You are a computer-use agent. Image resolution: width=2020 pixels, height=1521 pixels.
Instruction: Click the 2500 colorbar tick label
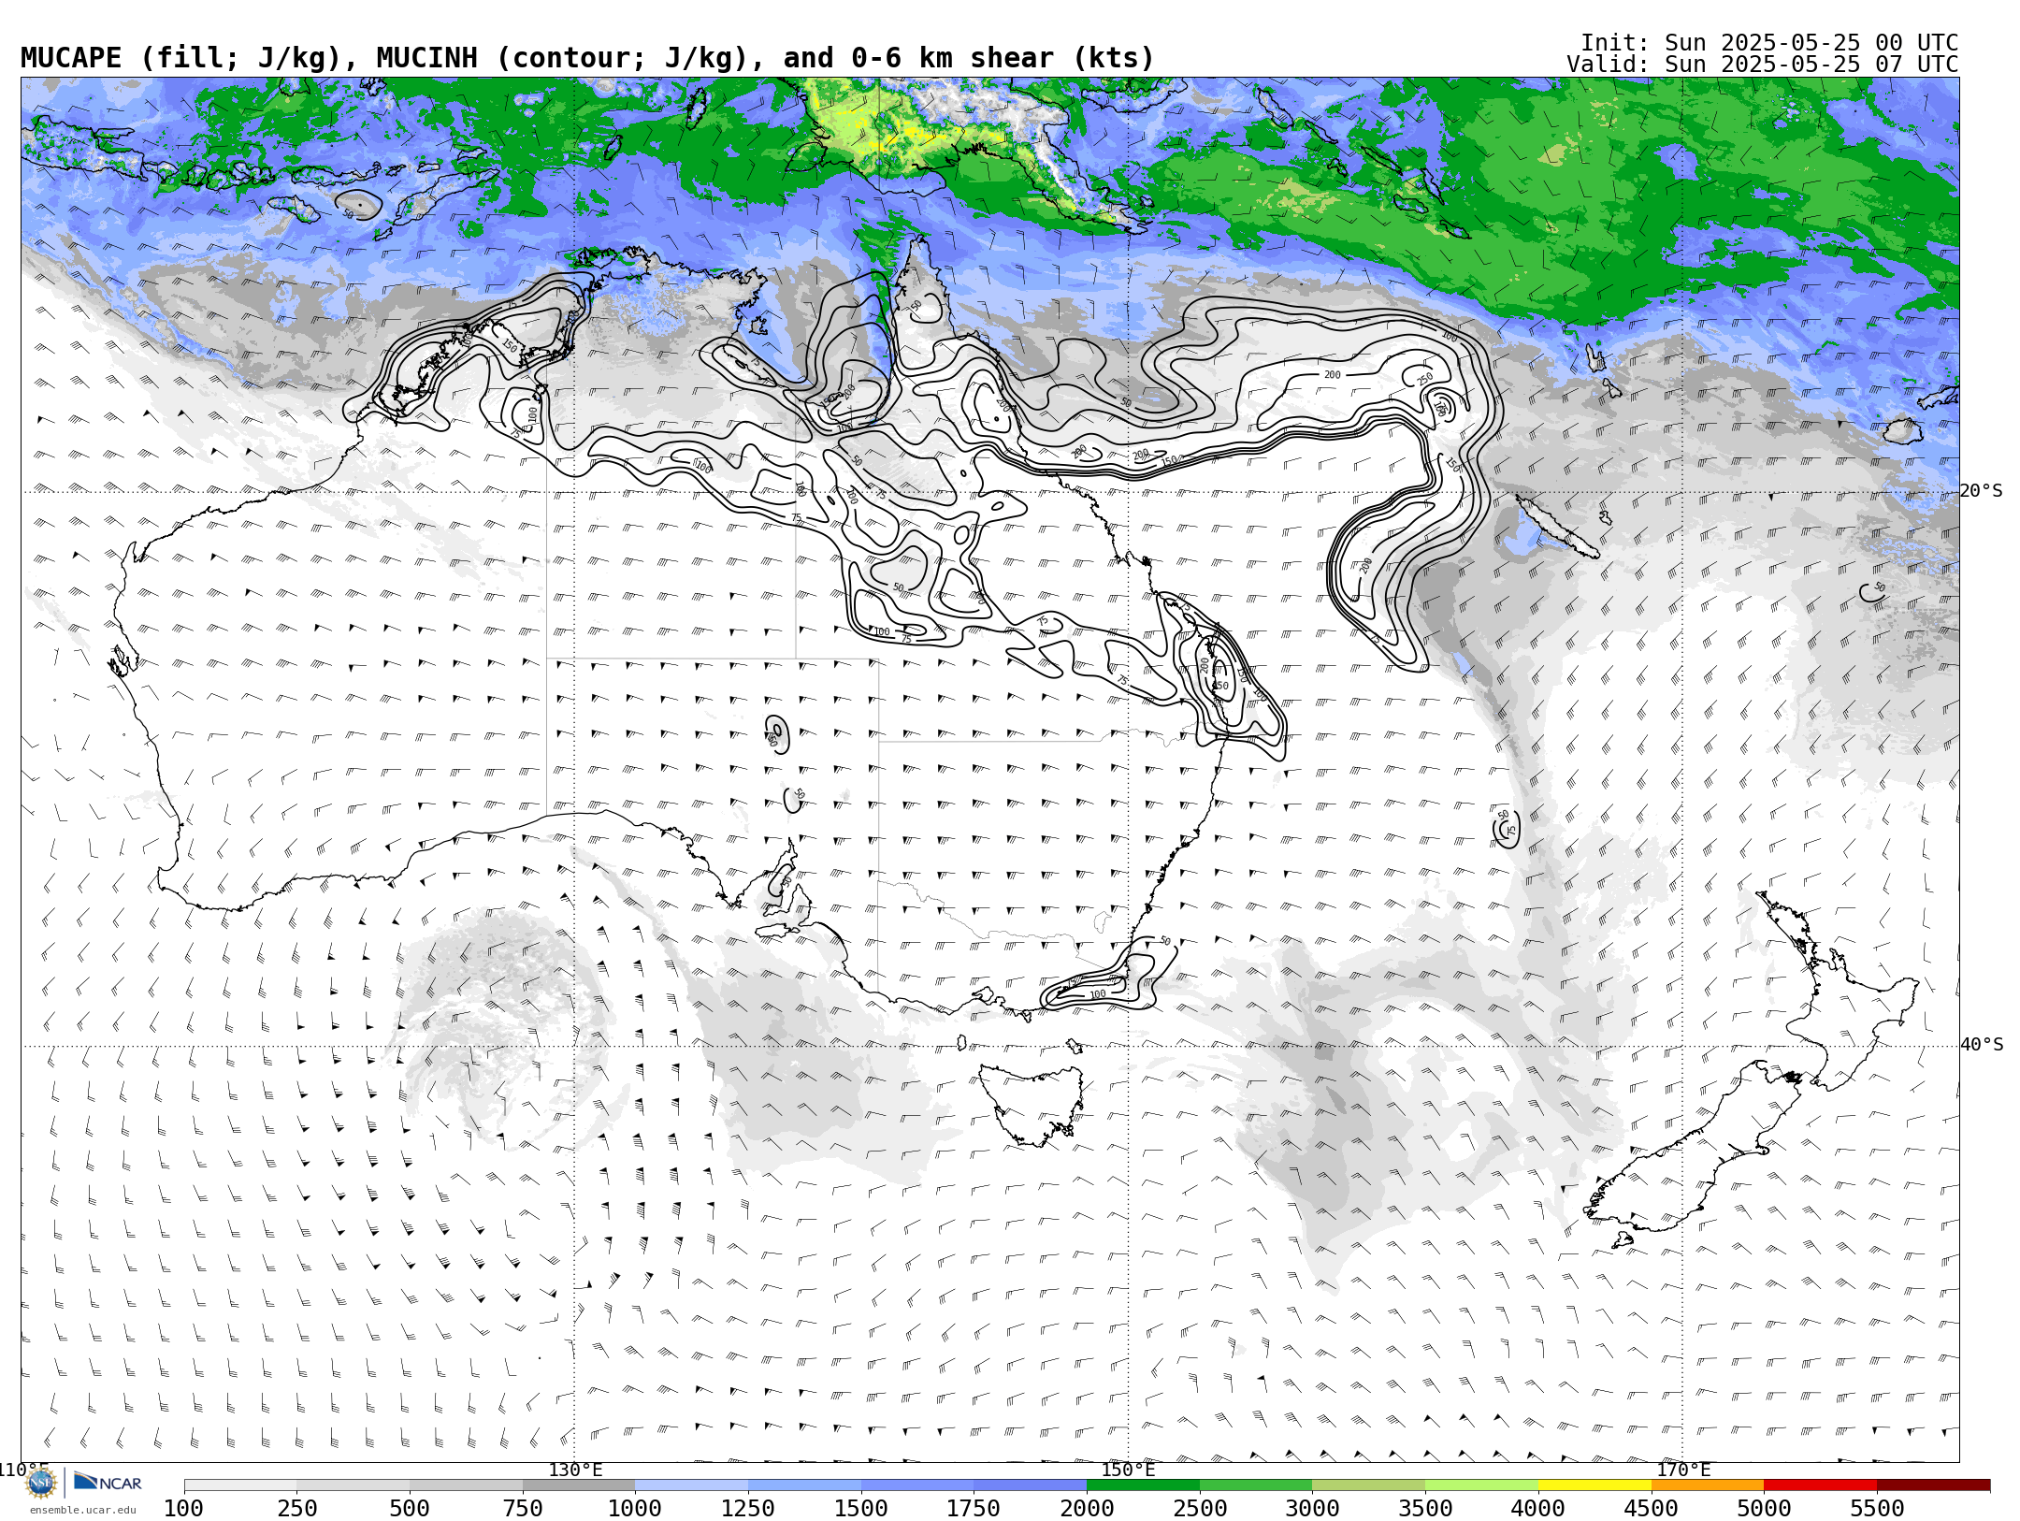(1200, 1509)
